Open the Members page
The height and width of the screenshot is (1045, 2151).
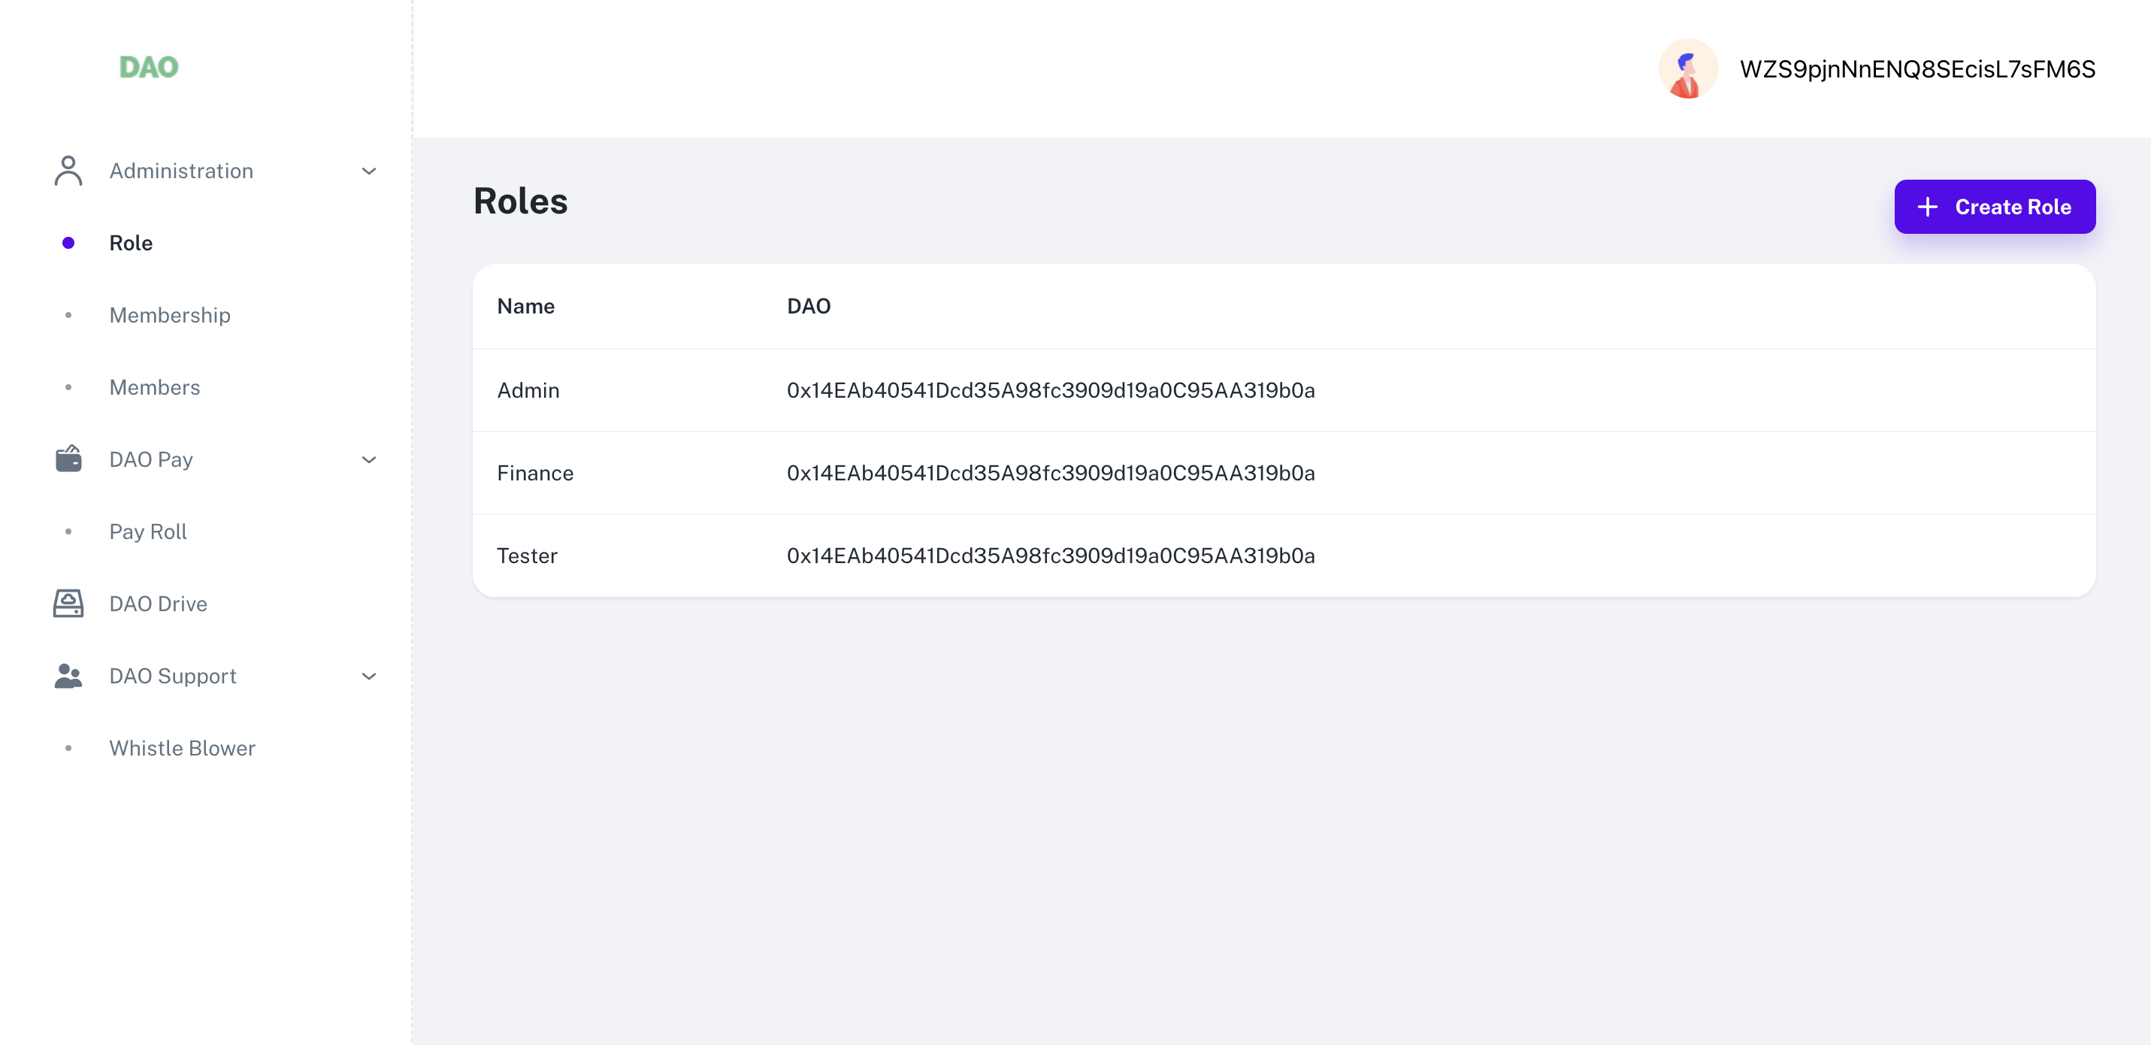(x=155, y=386)
